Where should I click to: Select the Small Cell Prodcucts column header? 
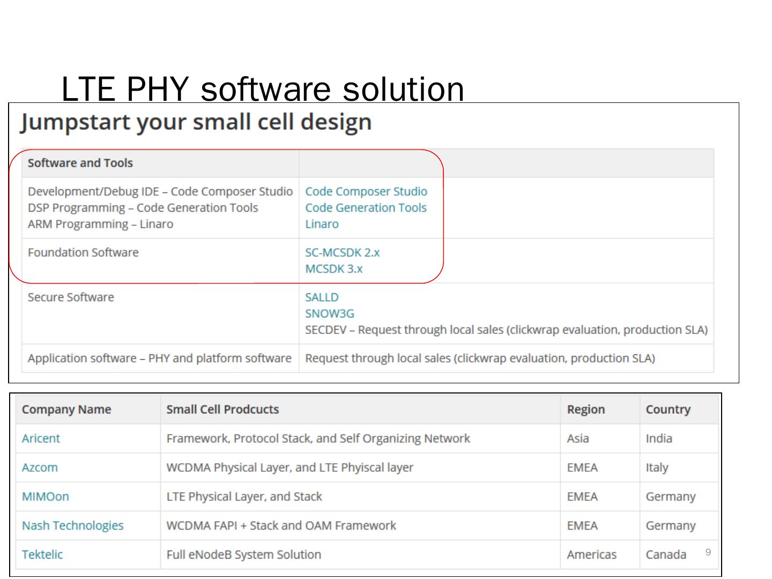[x=222, y=409]
